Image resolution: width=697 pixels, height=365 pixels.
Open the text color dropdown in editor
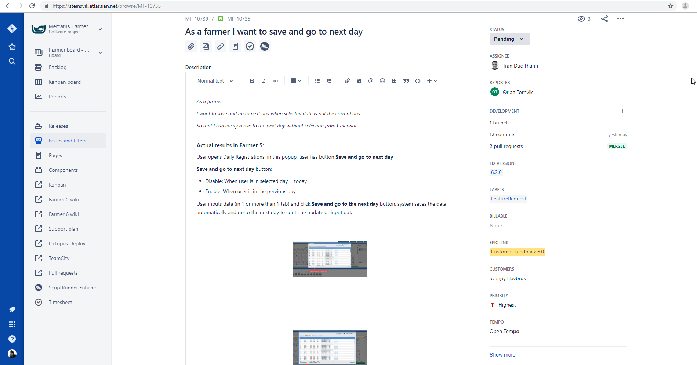(x=296, y=81)
